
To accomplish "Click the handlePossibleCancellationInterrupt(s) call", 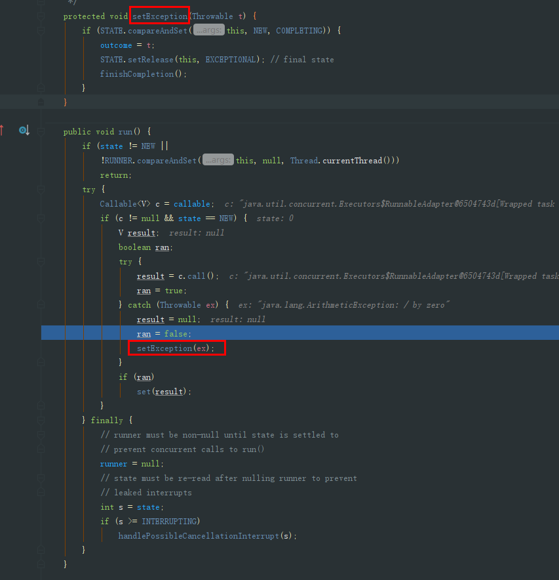I will [207, 535].
